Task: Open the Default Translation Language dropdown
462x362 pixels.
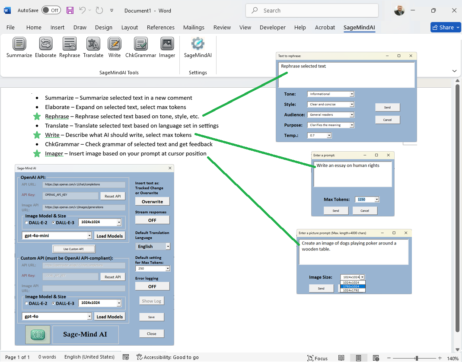Action: pyautogui.click(x=168, y=246)
